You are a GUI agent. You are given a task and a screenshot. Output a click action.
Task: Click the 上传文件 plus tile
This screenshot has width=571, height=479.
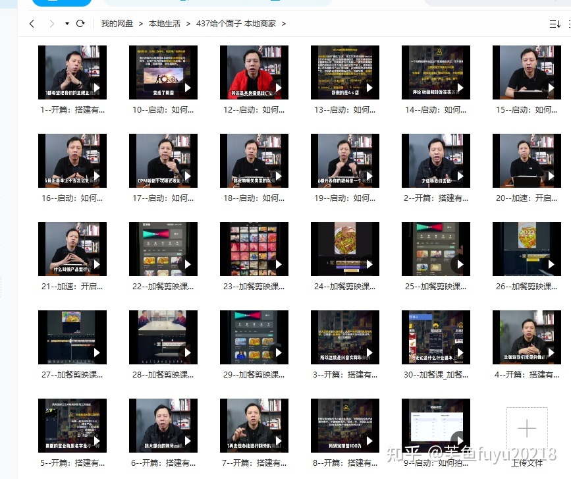tap(527, 428)
